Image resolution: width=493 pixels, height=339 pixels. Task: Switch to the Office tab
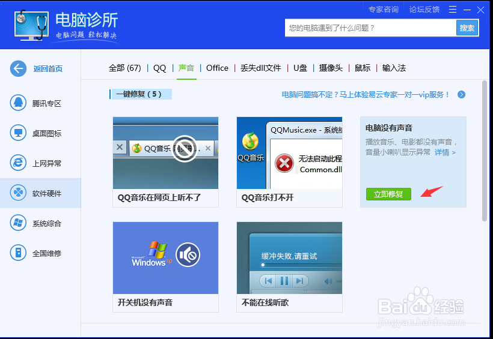[x=217, y=68]
